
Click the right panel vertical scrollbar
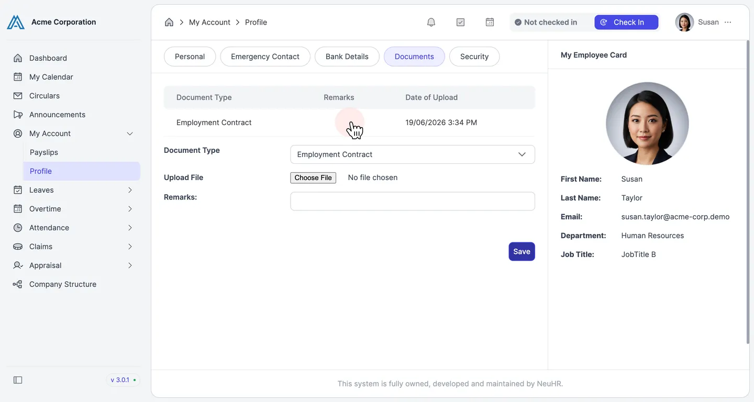coord(747,193)
